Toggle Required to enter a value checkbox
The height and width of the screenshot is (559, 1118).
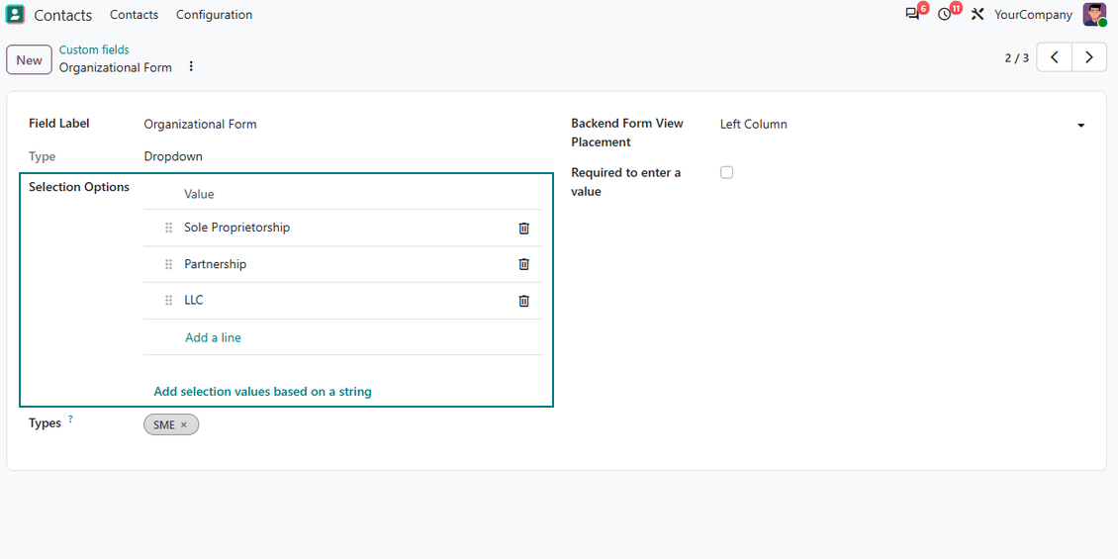click(726, 172)
